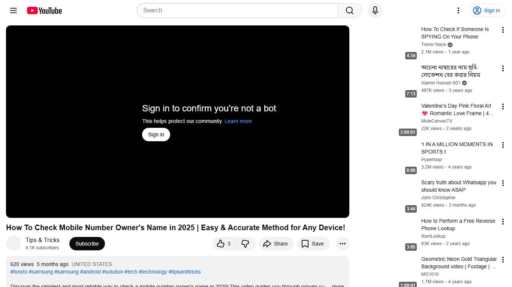This screenshot has height=287, width=512.
Task: Open the more actions menu below the video
Action: click(x=342, y=243)
